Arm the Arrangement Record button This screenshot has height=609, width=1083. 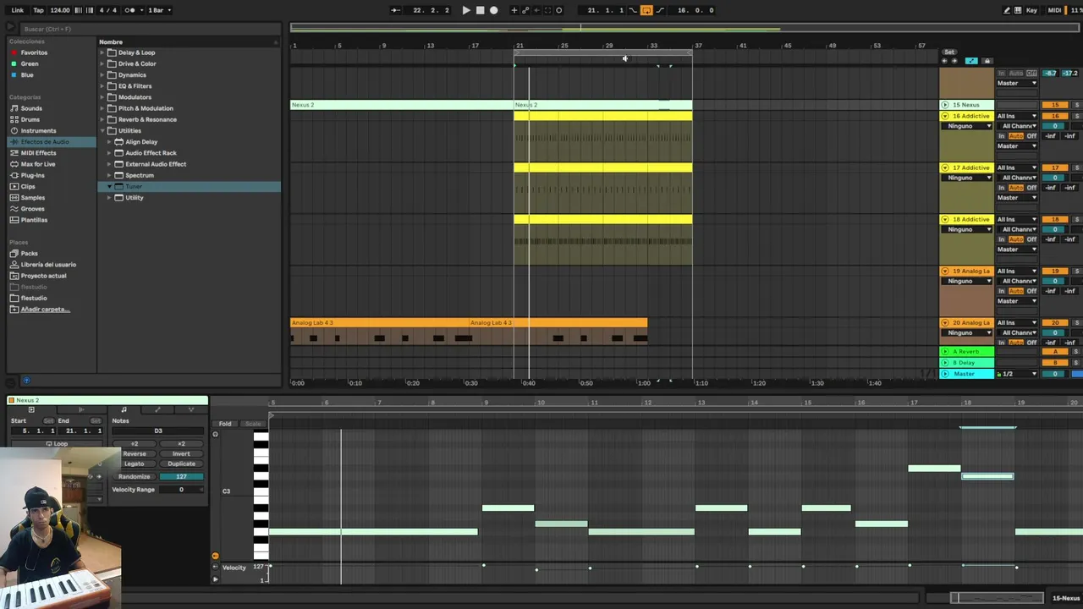pyautogui.click(x=494, y=10)
